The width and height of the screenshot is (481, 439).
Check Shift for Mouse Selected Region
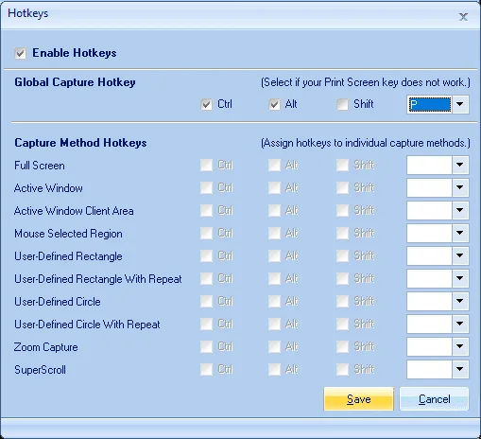[x=342, y=233]
